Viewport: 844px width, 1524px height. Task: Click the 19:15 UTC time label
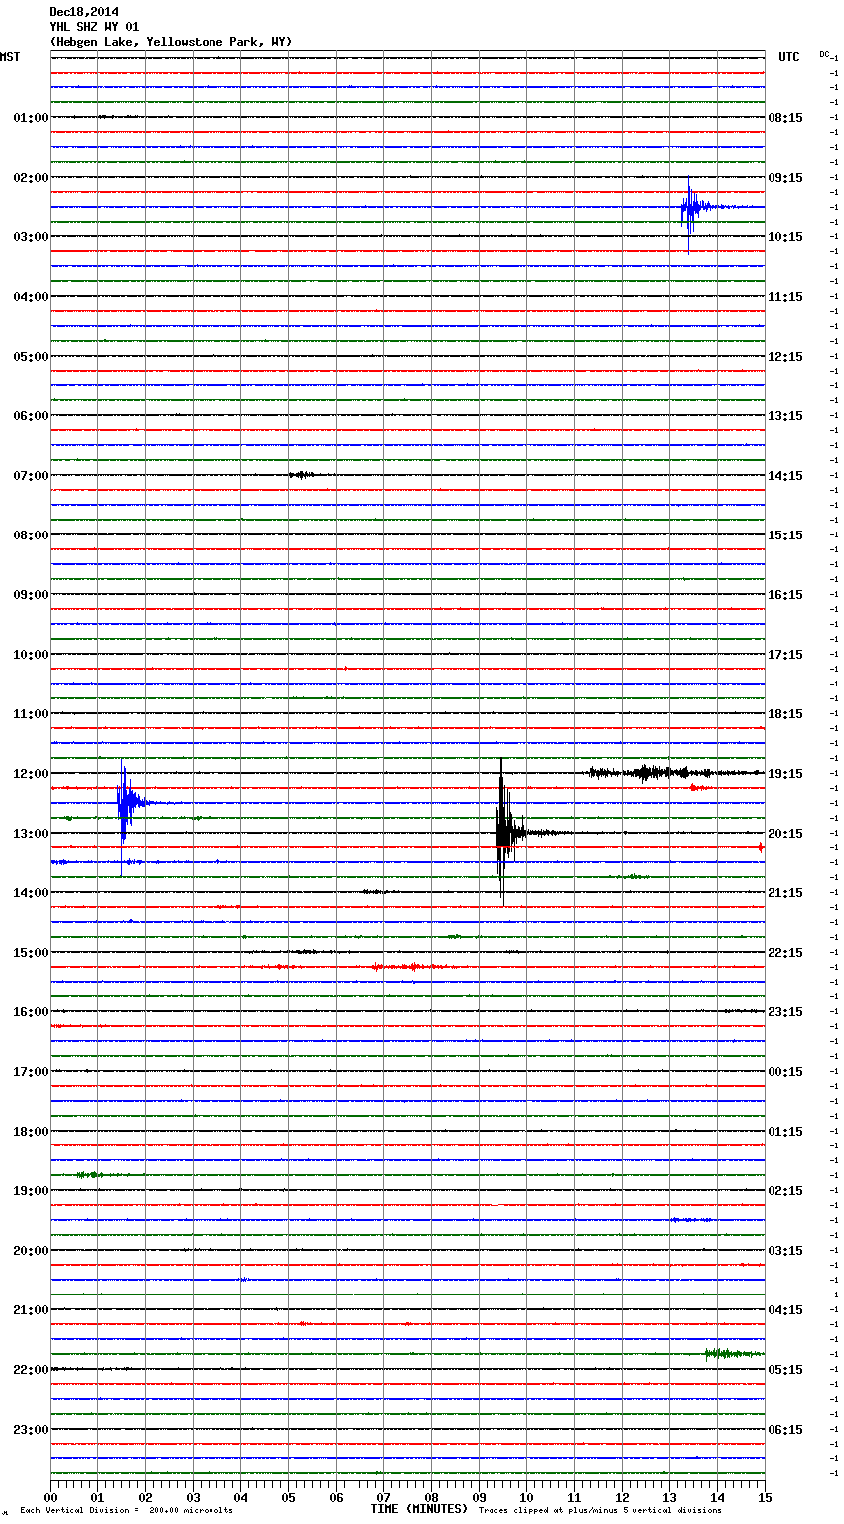[x=785, y=774]
